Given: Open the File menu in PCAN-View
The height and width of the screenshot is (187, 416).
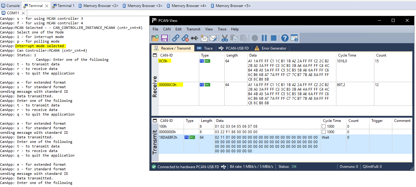Looking at the screenshot, I should [155, 29].
